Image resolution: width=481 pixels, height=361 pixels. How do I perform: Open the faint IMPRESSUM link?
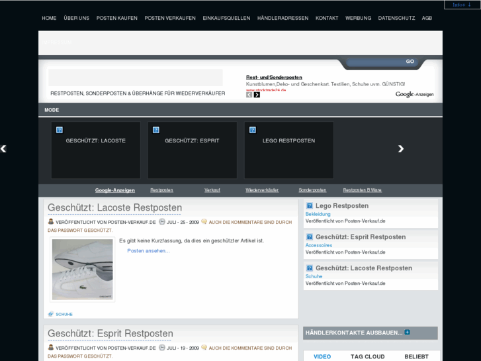point(57,42)
